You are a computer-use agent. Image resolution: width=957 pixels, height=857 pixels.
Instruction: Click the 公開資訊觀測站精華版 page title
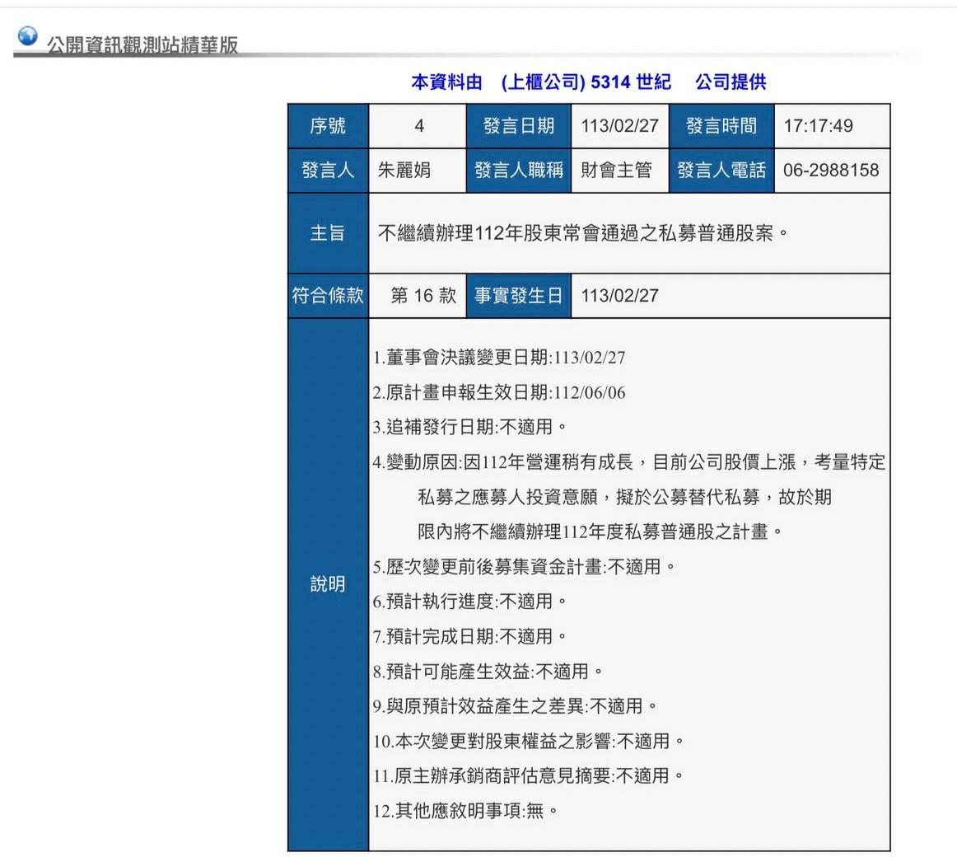pyautogui.click(x=142, y=44)
